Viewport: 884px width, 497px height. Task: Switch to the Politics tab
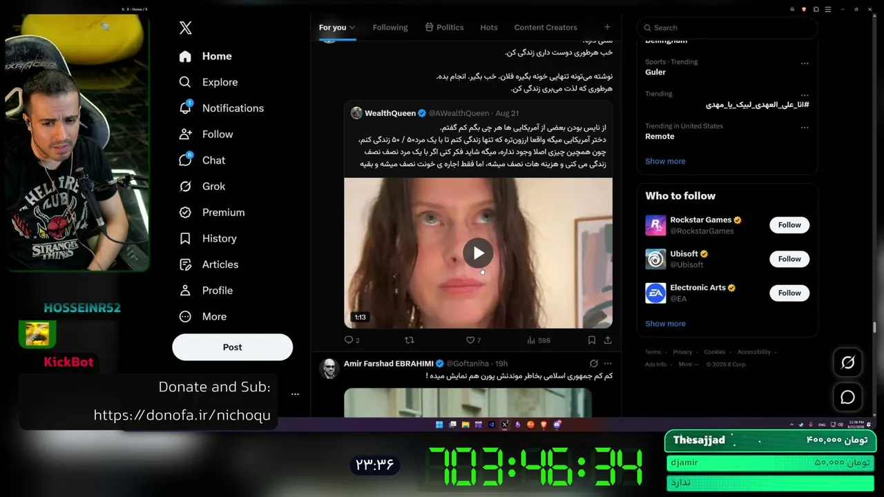(x=444, y=28)
